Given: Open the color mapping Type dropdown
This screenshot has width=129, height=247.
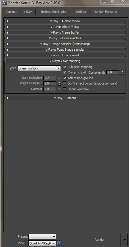Looking at the screenshot, I should pyautogui.click(x=39, y=68).
